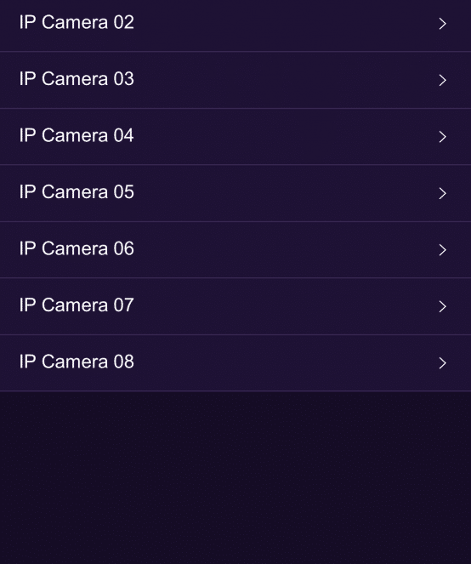Click the chevron arrow for IP Camera 05

(x=443, y=193)
